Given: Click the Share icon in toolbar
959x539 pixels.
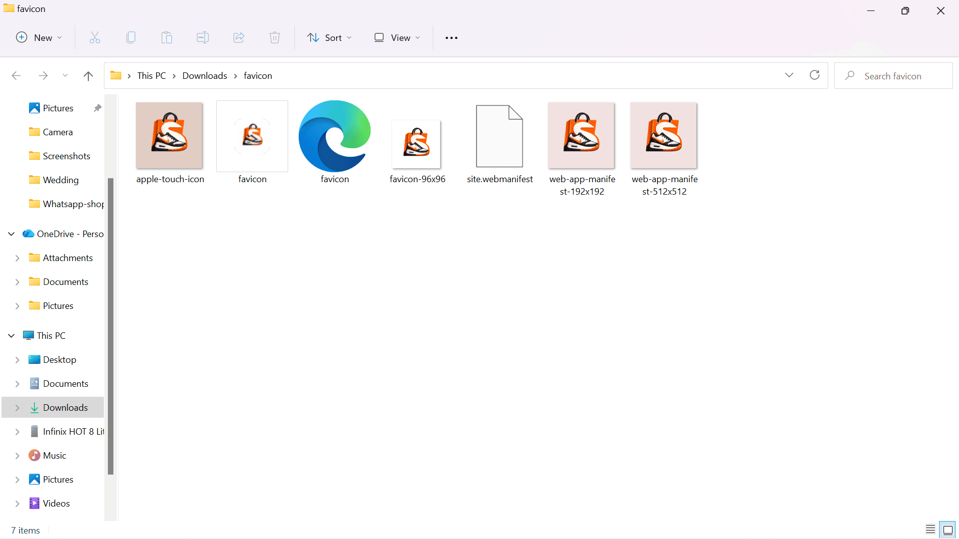Looking at the screenshot, I should pyautogui.click(x=239, y=37).
